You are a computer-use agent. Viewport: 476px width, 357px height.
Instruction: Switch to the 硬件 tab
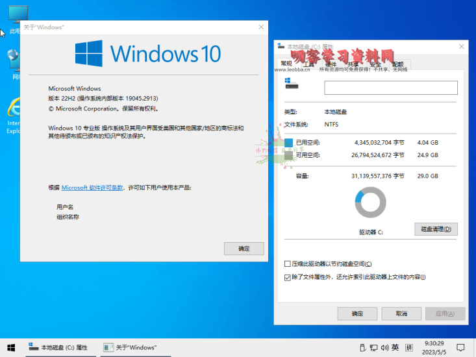coord(331,64)
